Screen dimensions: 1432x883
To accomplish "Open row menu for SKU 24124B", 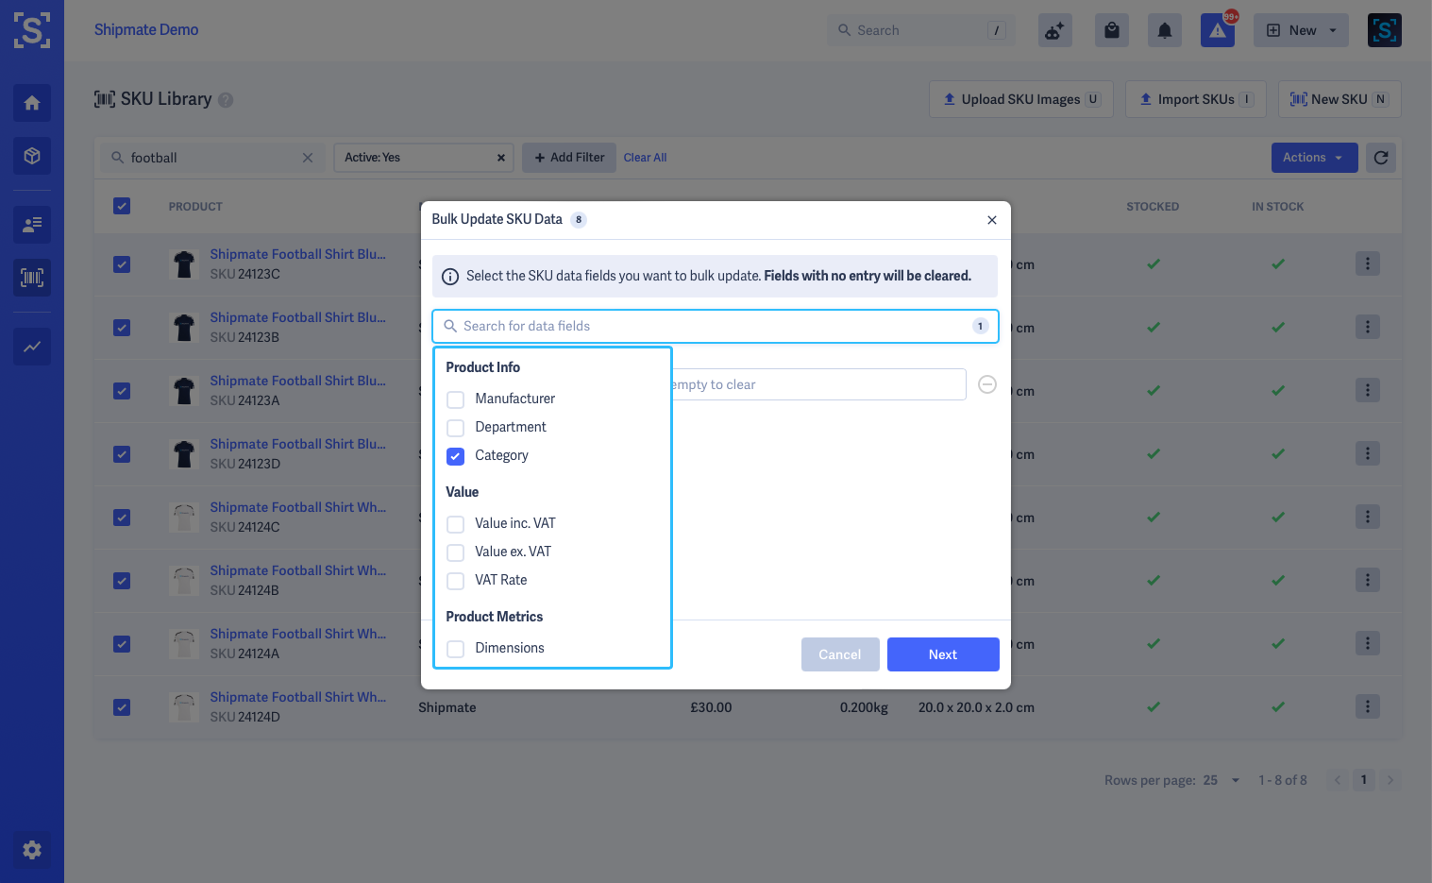I will pos(1368,580).
